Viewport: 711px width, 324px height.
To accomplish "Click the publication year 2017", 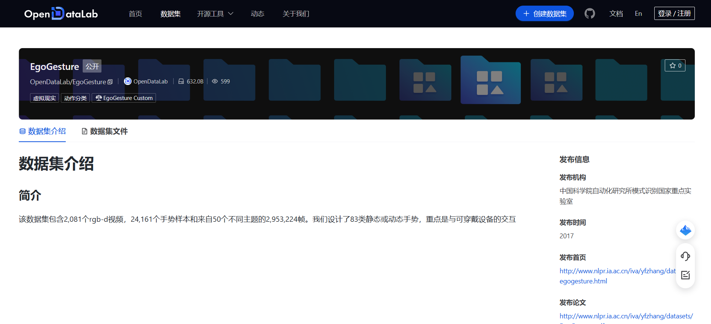I will (567, 236).
